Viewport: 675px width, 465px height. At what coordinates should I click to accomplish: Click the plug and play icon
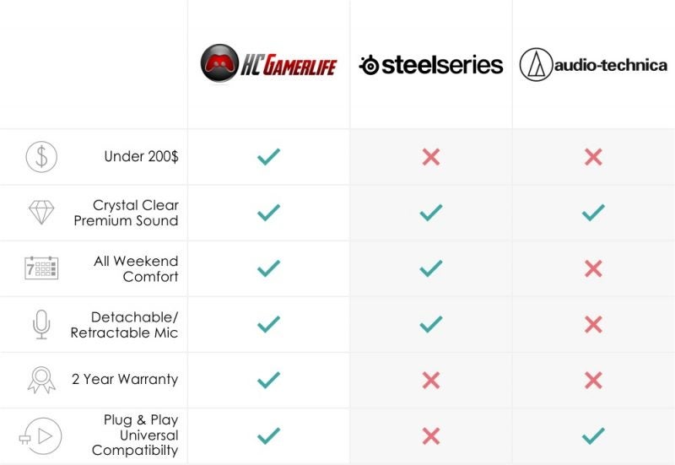40,435
